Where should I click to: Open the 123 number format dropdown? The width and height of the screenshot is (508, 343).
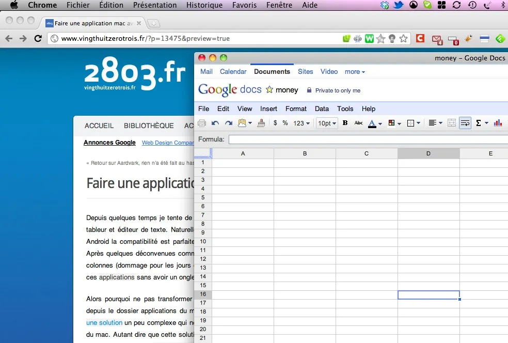[x=301, y=123]
